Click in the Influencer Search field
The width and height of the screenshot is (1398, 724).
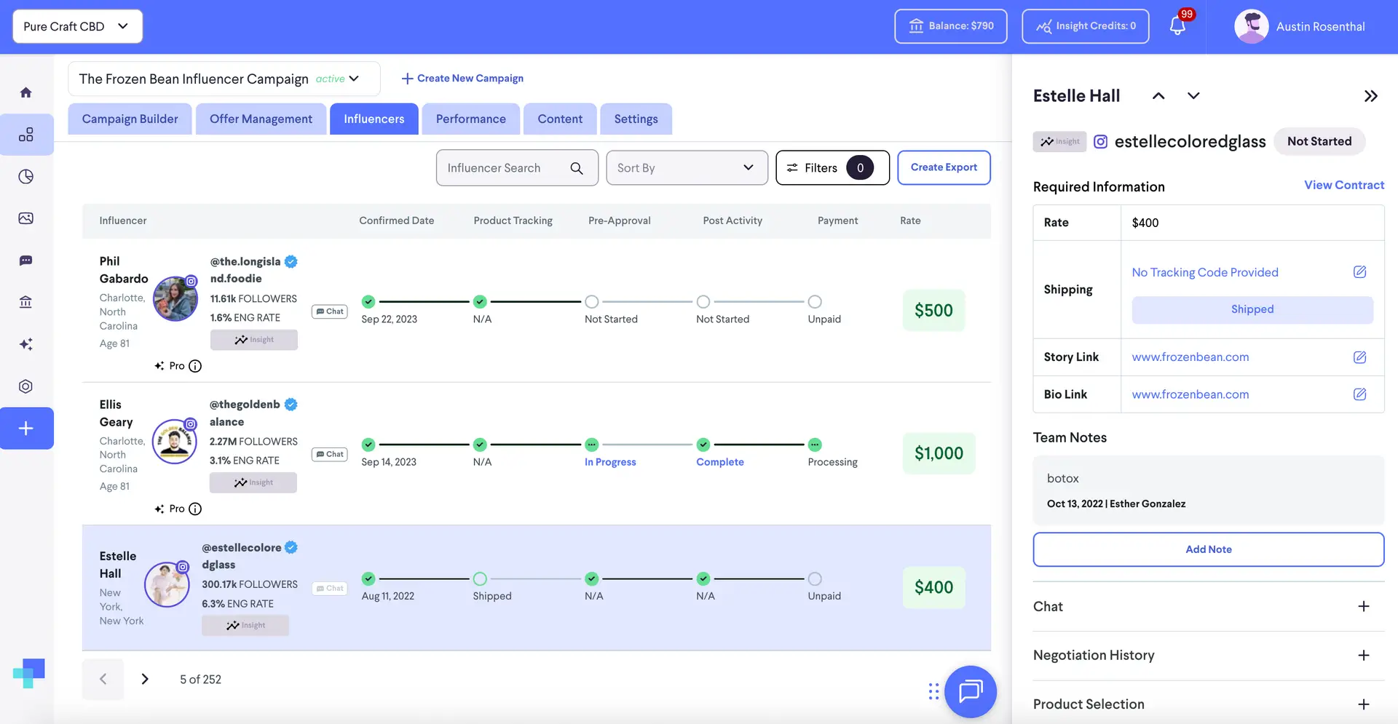pos(507,168)
